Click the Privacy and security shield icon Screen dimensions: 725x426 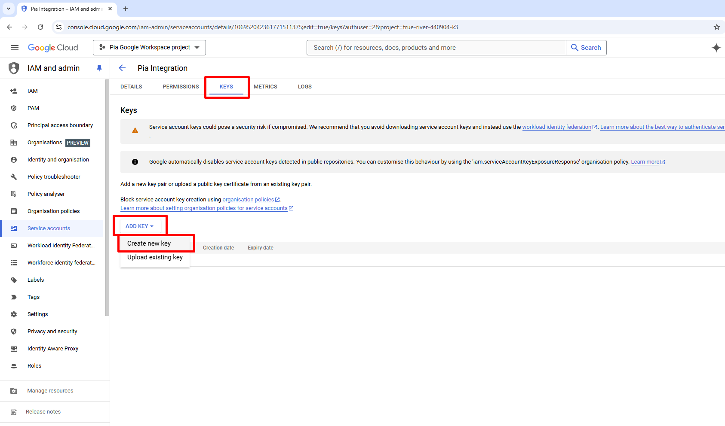tap(14, 332)
